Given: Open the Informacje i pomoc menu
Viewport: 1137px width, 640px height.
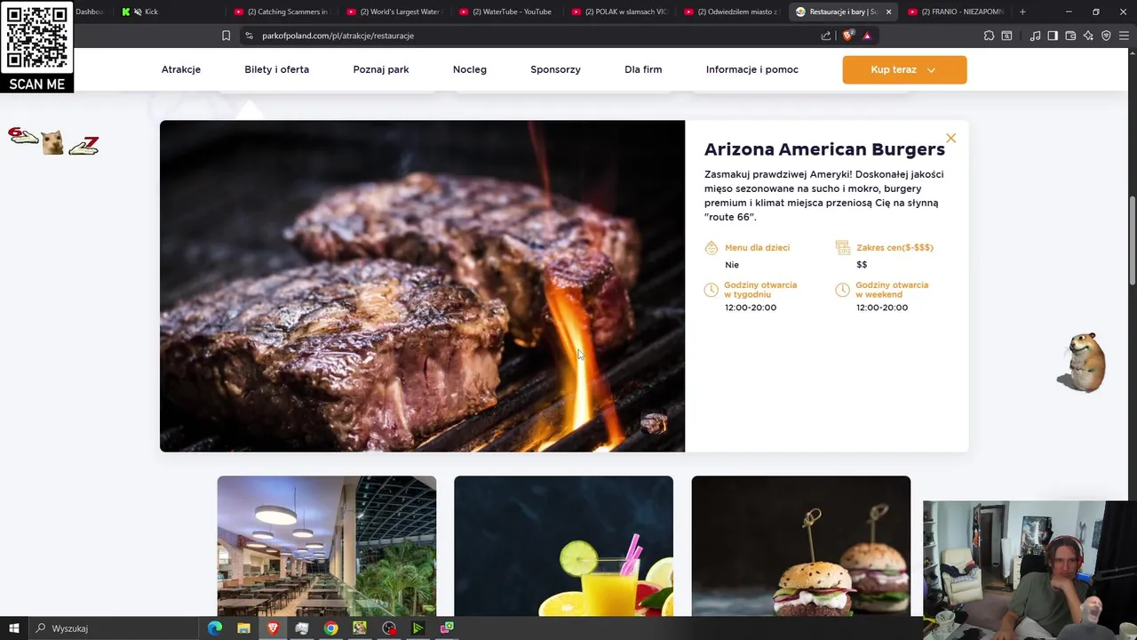Looking at the screenshot, I should 752,69.
